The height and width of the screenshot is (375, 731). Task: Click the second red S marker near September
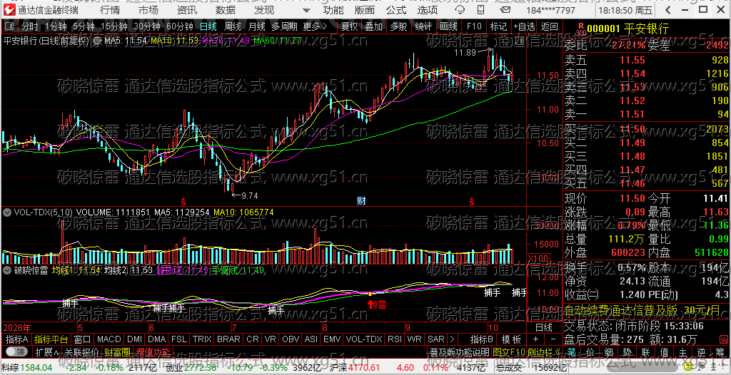tap(472, 201)
